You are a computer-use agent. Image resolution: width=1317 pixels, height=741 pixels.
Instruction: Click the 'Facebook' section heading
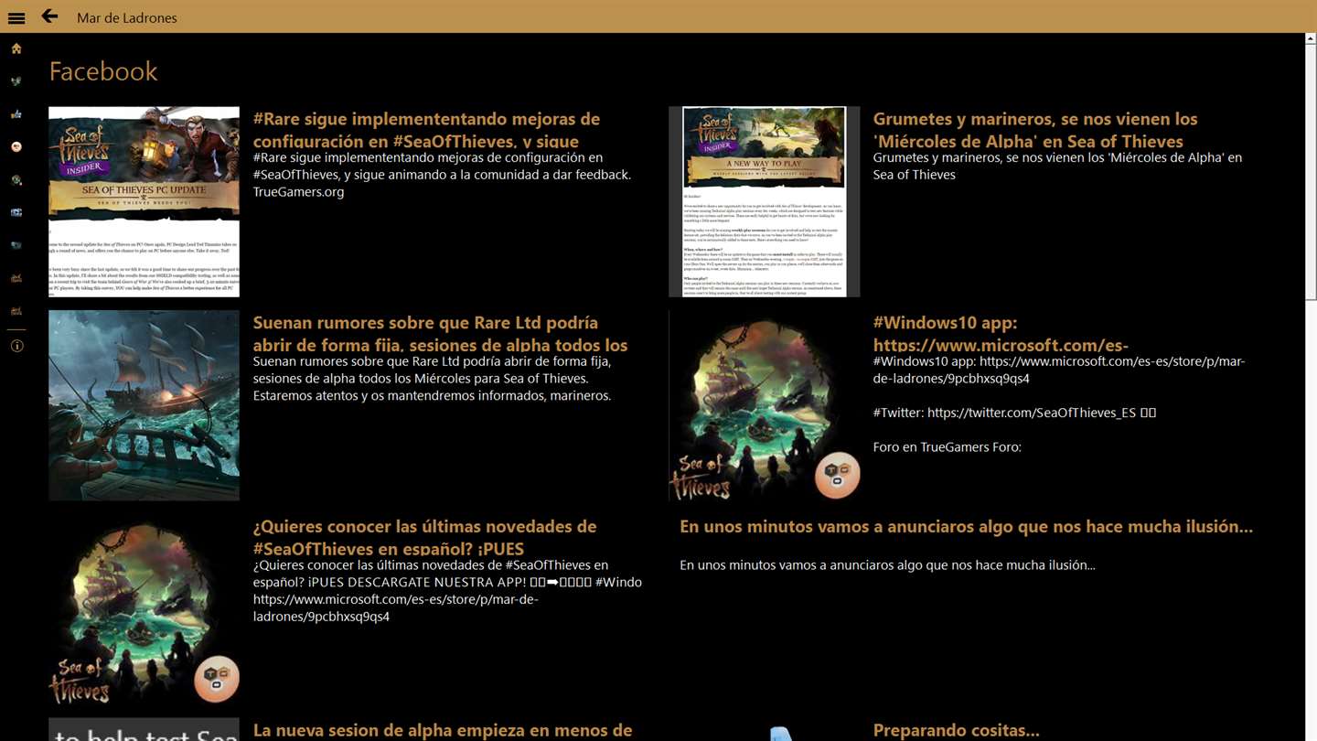103,71
